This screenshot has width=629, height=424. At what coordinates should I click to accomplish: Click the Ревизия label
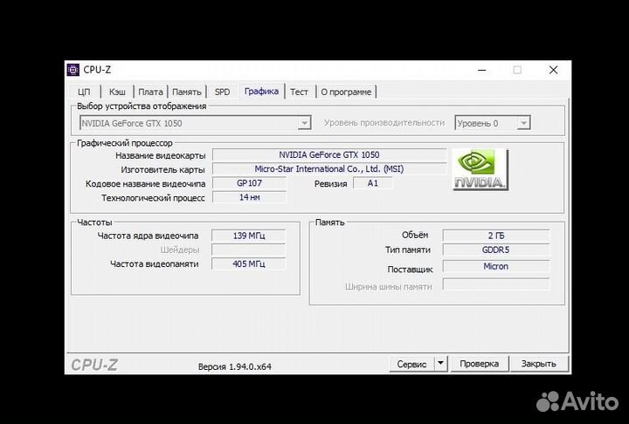click(x=330, y=184)
